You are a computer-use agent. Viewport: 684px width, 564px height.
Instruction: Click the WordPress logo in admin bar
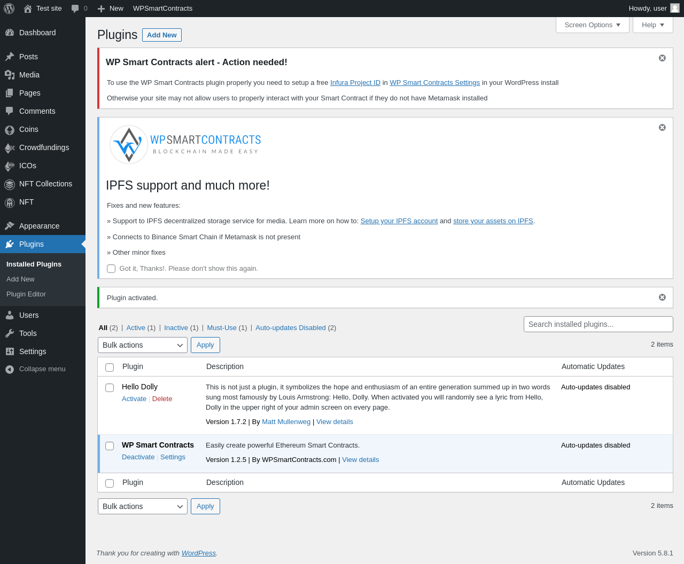click(x=9, y=9)
